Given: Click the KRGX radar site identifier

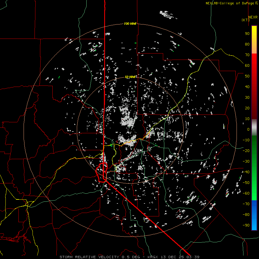Looking at the screenshot, I should click(x=153, y=257).
